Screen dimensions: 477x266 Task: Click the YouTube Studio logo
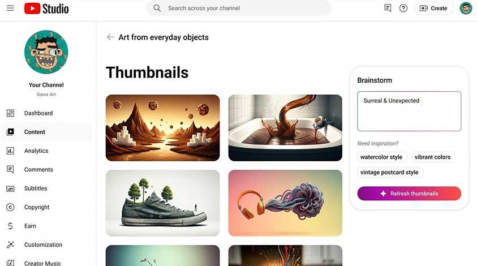point(46,8)
